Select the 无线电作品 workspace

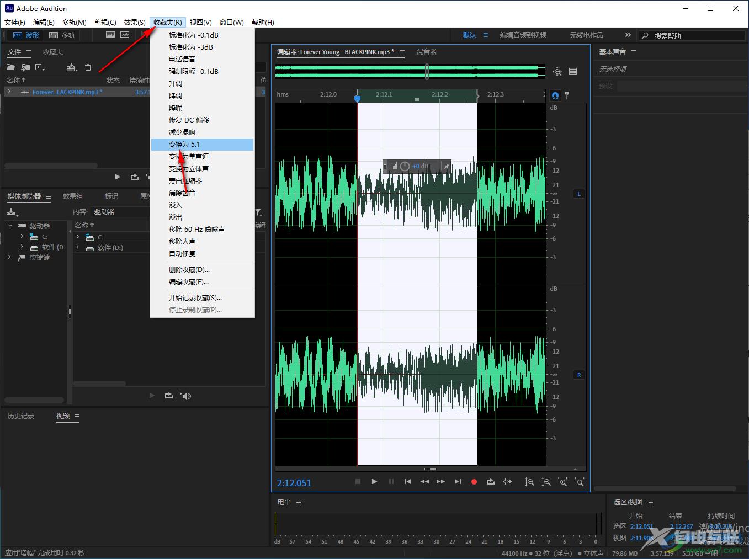click(x=586, y=35)
